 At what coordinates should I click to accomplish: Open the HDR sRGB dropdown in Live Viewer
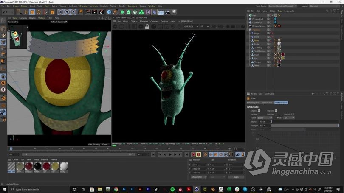tap(191, 27)
